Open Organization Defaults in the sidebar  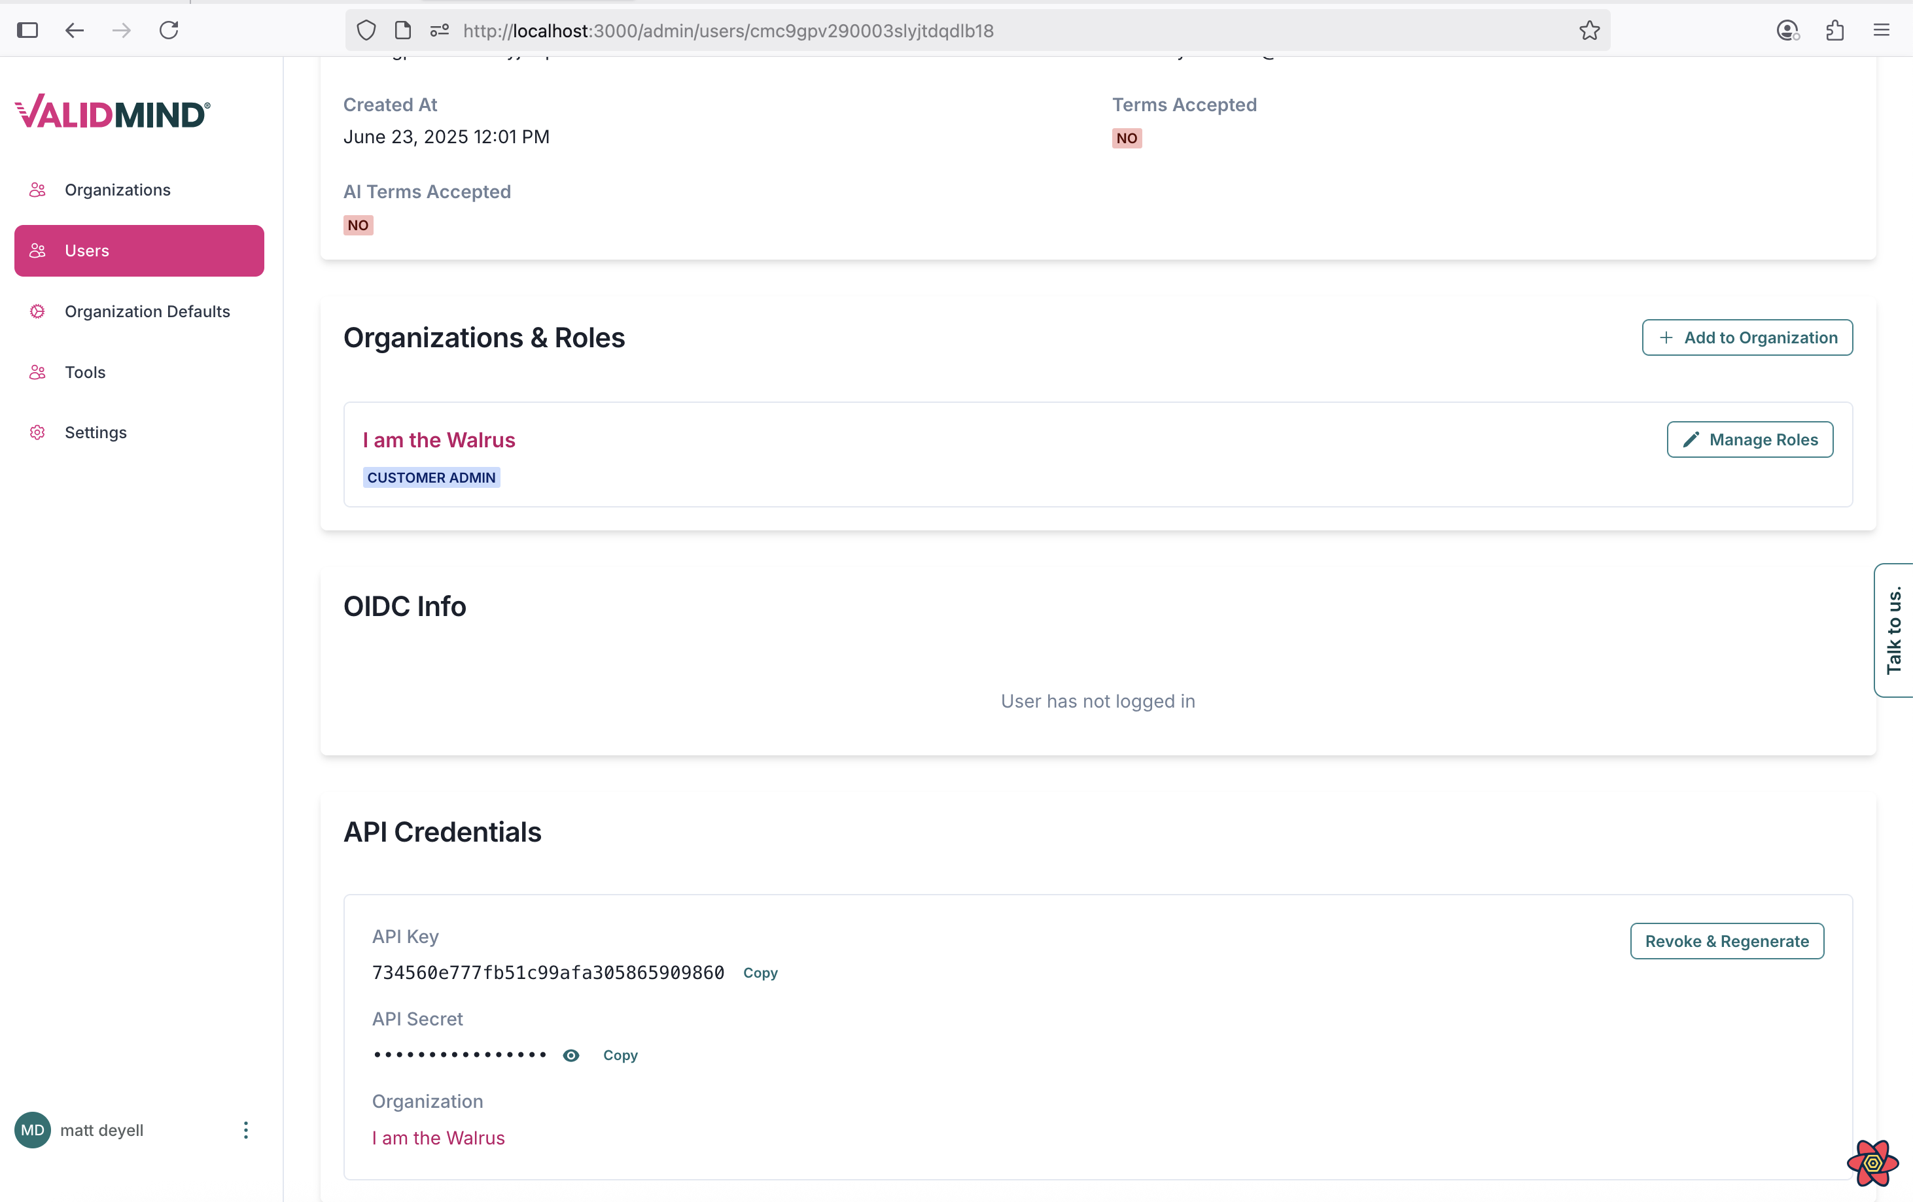pyautogui.click(x=139, y=311)
